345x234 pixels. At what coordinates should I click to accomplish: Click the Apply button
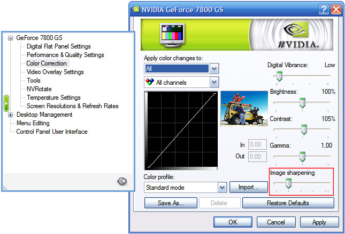(319, 222)
